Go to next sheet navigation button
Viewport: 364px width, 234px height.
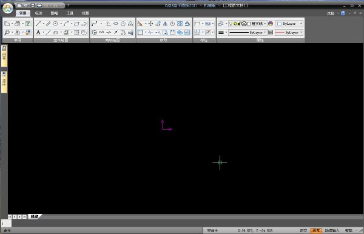[x=19, y=217]
